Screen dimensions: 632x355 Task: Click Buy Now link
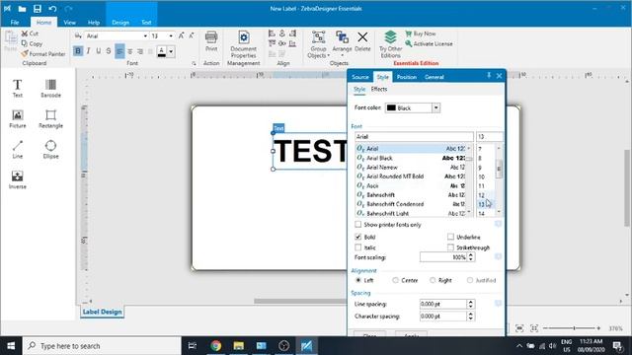pos(421,34)
